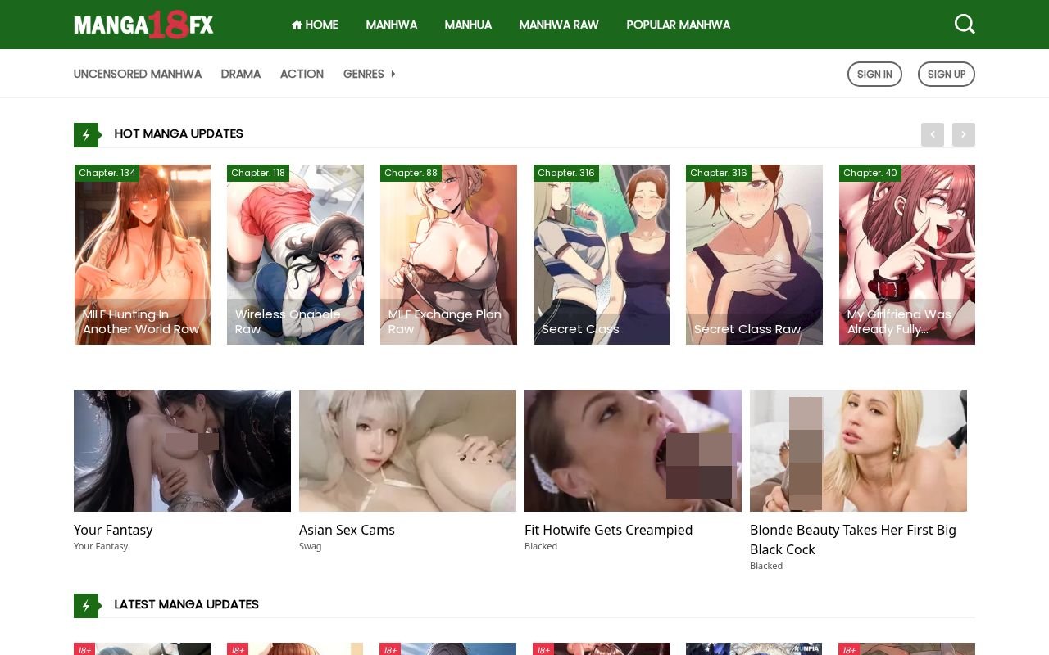This screenshot has height=655, width=1049.
Task: Click the MANGA18FX site logo
Action: coord(143,25)
